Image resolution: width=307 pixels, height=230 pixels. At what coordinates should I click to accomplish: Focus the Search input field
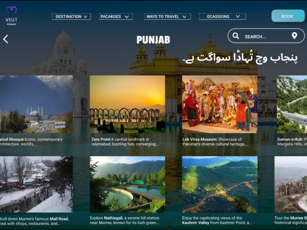pos(266,36)
